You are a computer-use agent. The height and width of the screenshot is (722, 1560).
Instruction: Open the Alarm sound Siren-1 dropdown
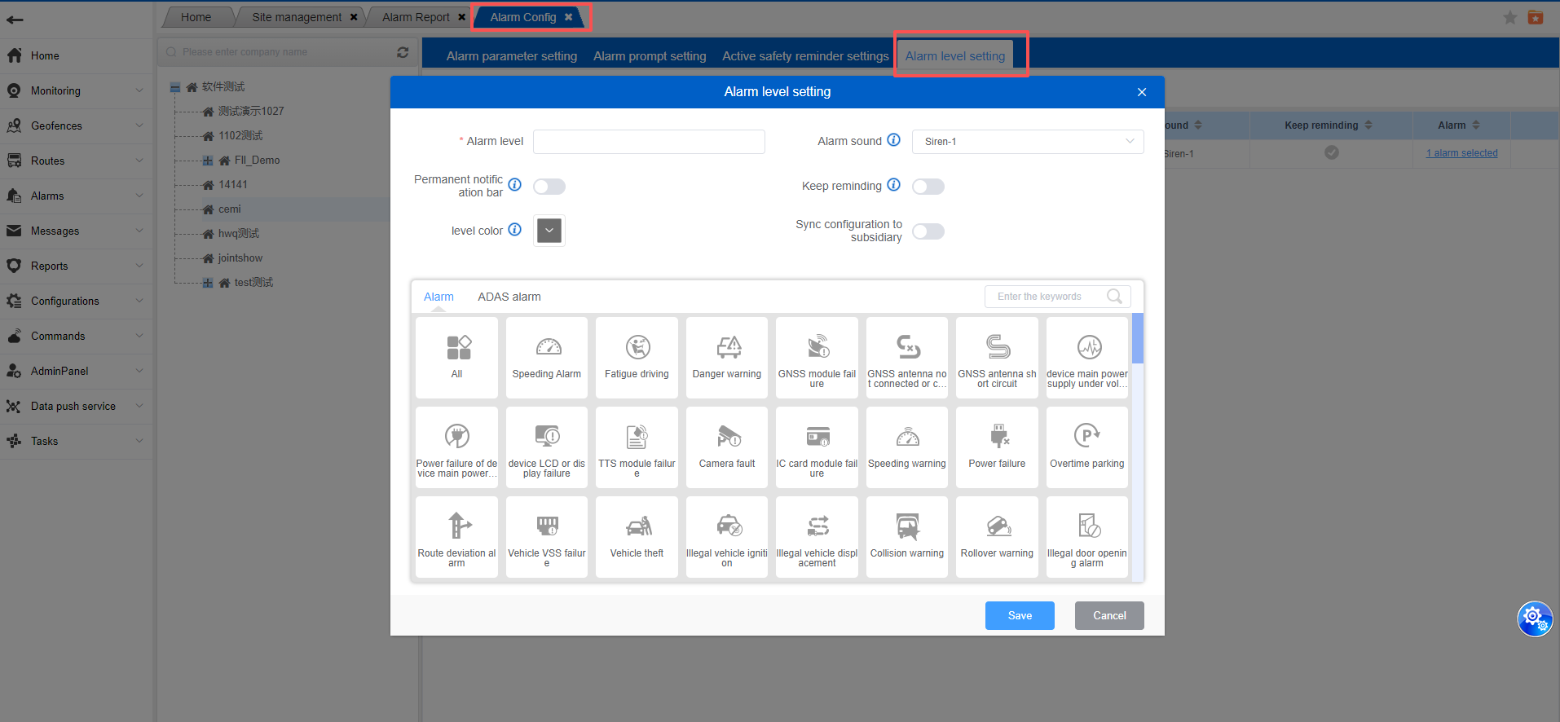pos(1027,142)
